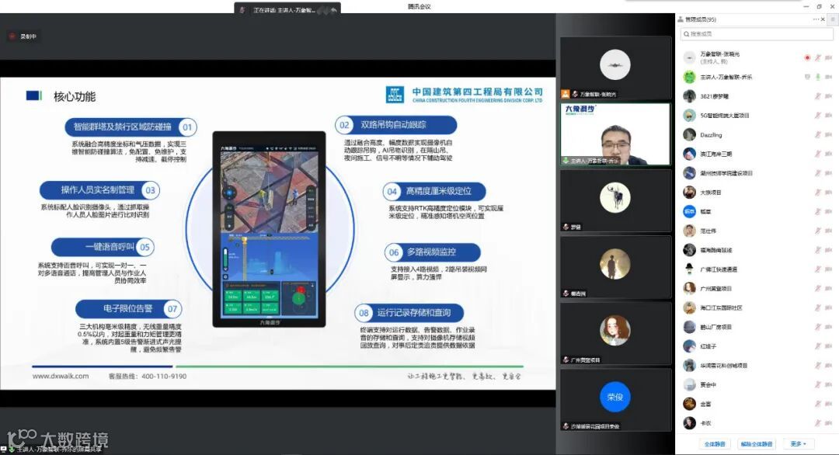Click camera icon for 红娃子 row
This screenshot has width=839, height=455.
[828, 346]
